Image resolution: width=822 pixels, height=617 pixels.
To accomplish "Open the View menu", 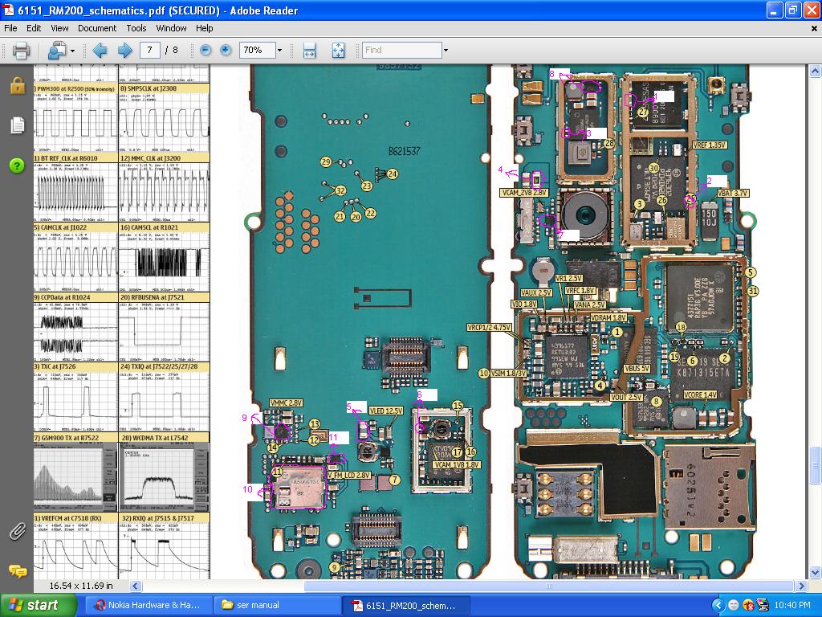I will coord(59,28).
